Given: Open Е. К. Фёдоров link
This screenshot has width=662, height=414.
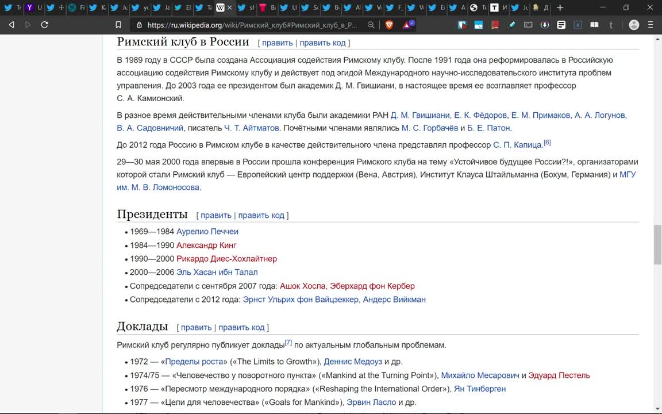Looking at the screenshot, I should pos(480,116).
